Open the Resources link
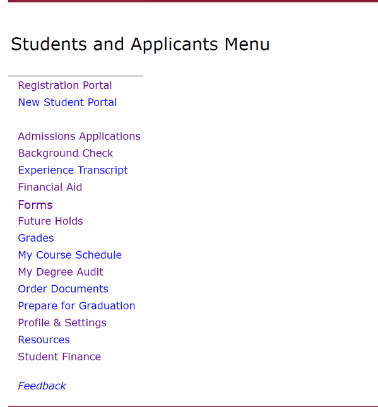The height and width of the screenshot is (407, 378). 44,339
